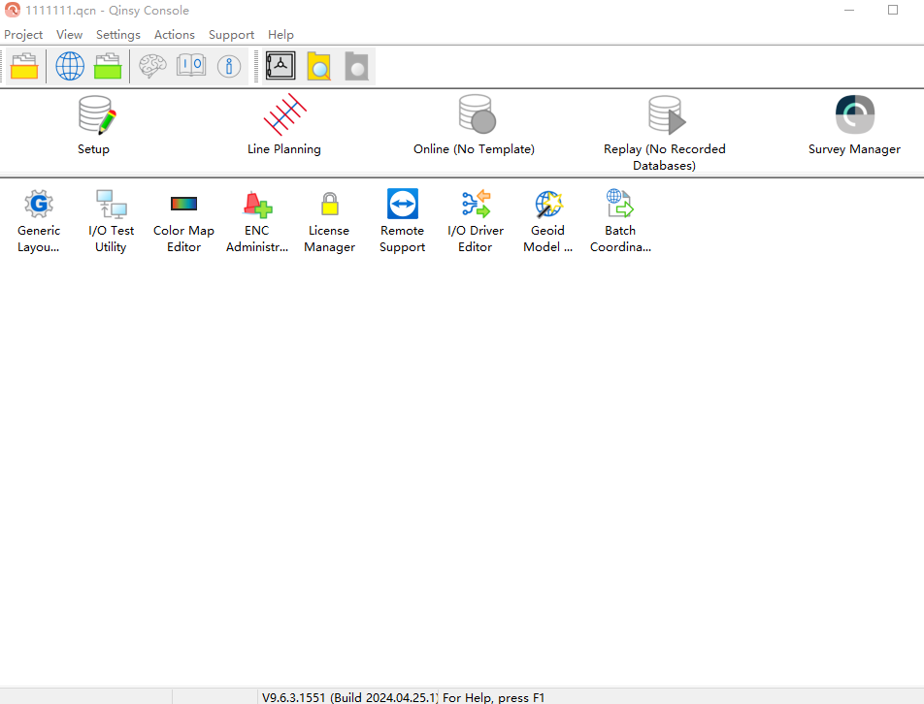Click the yellow project folder toolbar icon
924x704 pixels.
(24, 66)
